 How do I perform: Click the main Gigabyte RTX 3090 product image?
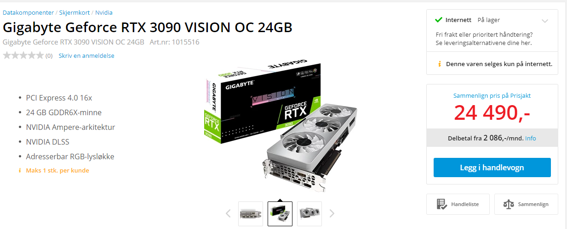click(x=280, y=127)
